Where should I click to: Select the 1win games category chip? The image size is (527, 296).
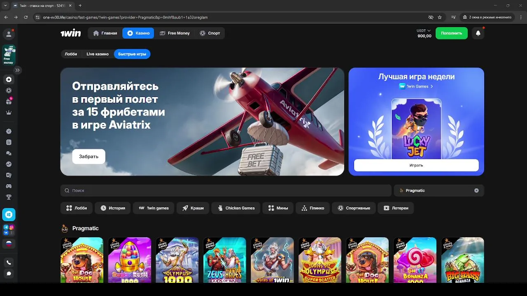coord(154,208)
